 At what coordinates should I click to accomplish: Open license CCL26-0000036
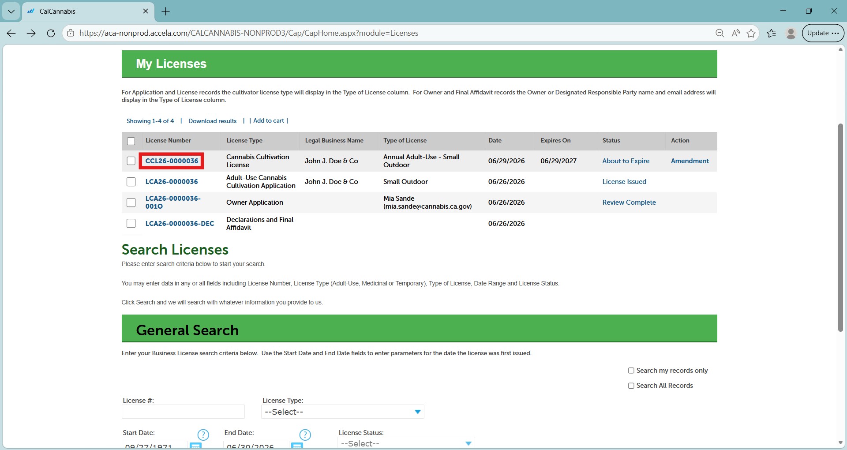point(172,161)
